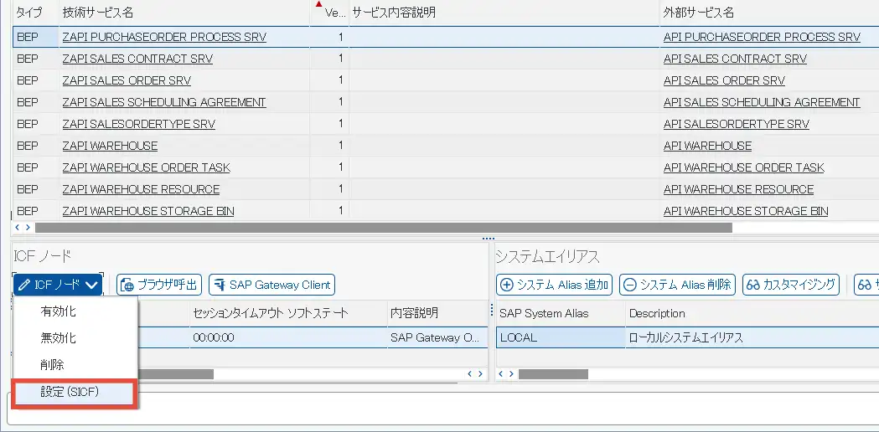The height and width of the screenshot is (432, 879).
Task: Launch SAP Gateway Client
Action: (x=271, y=285)
